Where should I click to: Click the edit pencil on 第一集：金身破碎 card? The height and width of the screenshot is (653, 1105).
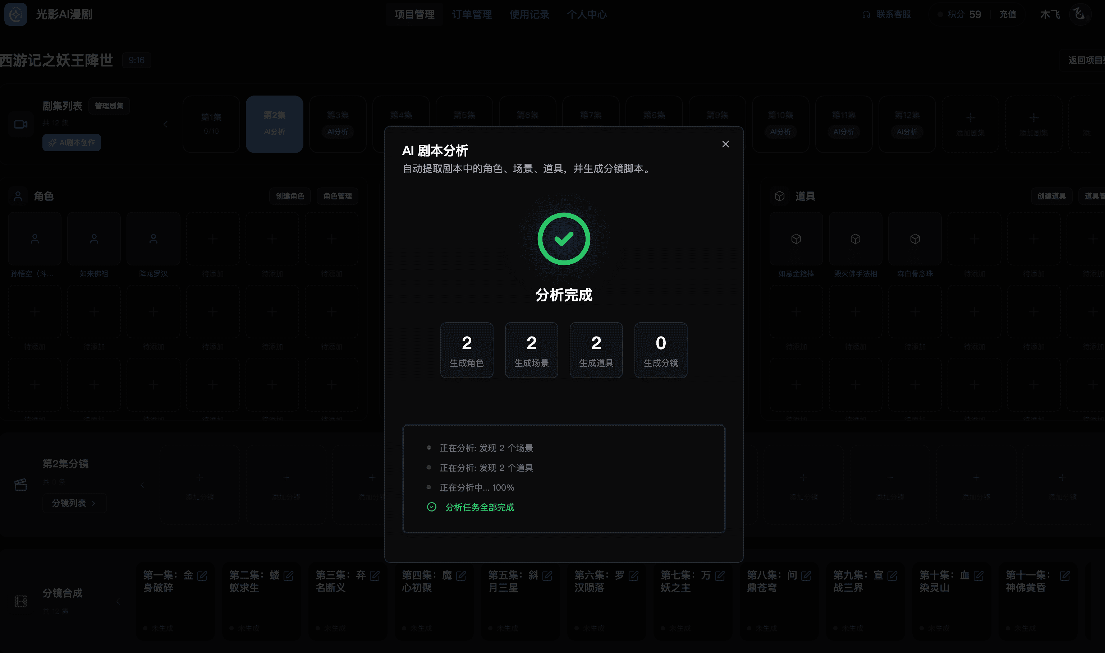[202, 575]
